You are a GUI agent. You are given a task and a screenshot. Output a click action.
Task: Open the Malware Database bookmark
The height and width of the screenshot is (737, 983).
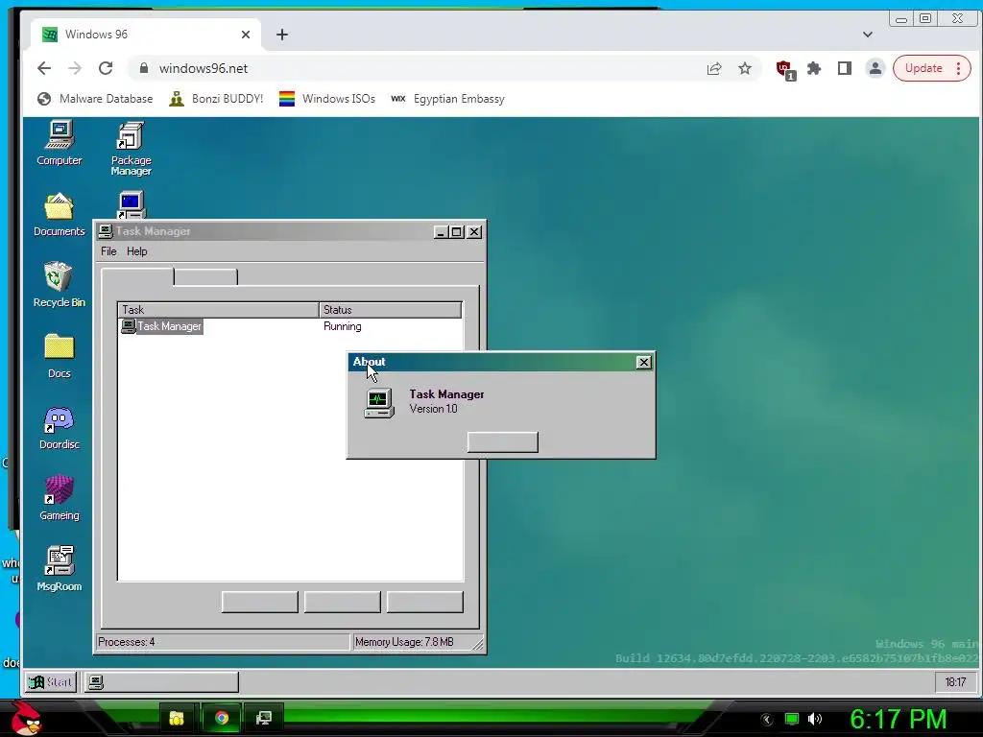(x=95, y=99)
